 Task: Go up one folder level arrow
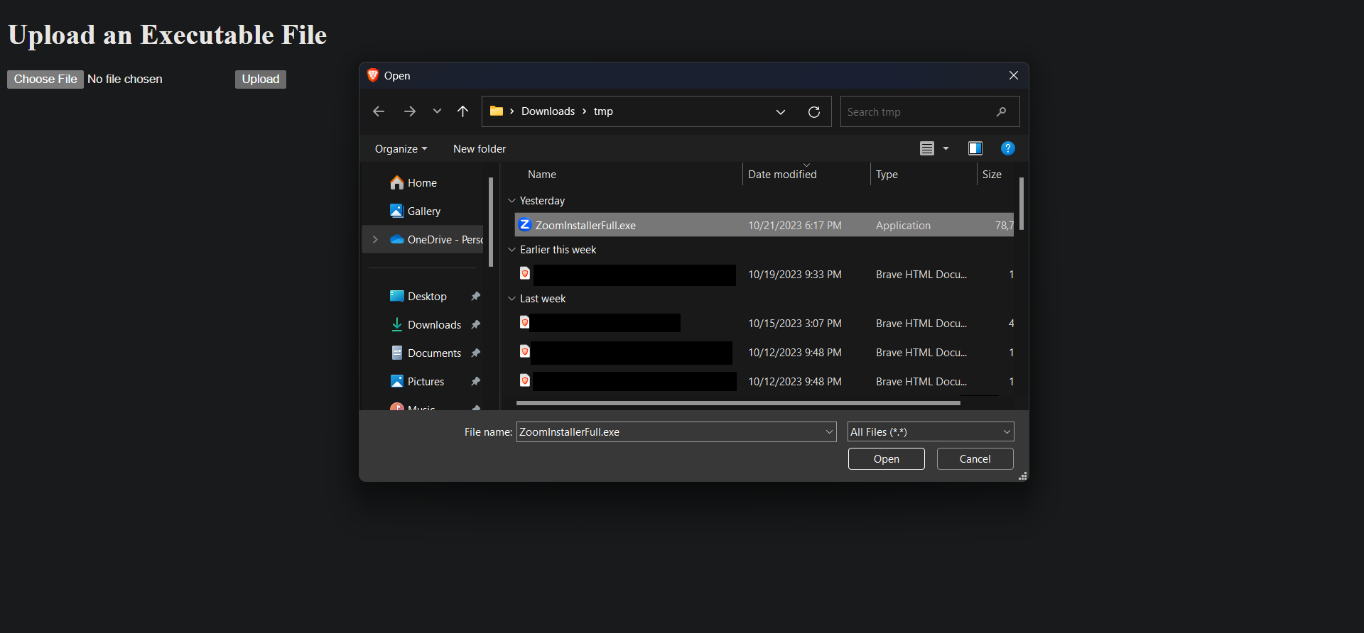coord(462,111)
